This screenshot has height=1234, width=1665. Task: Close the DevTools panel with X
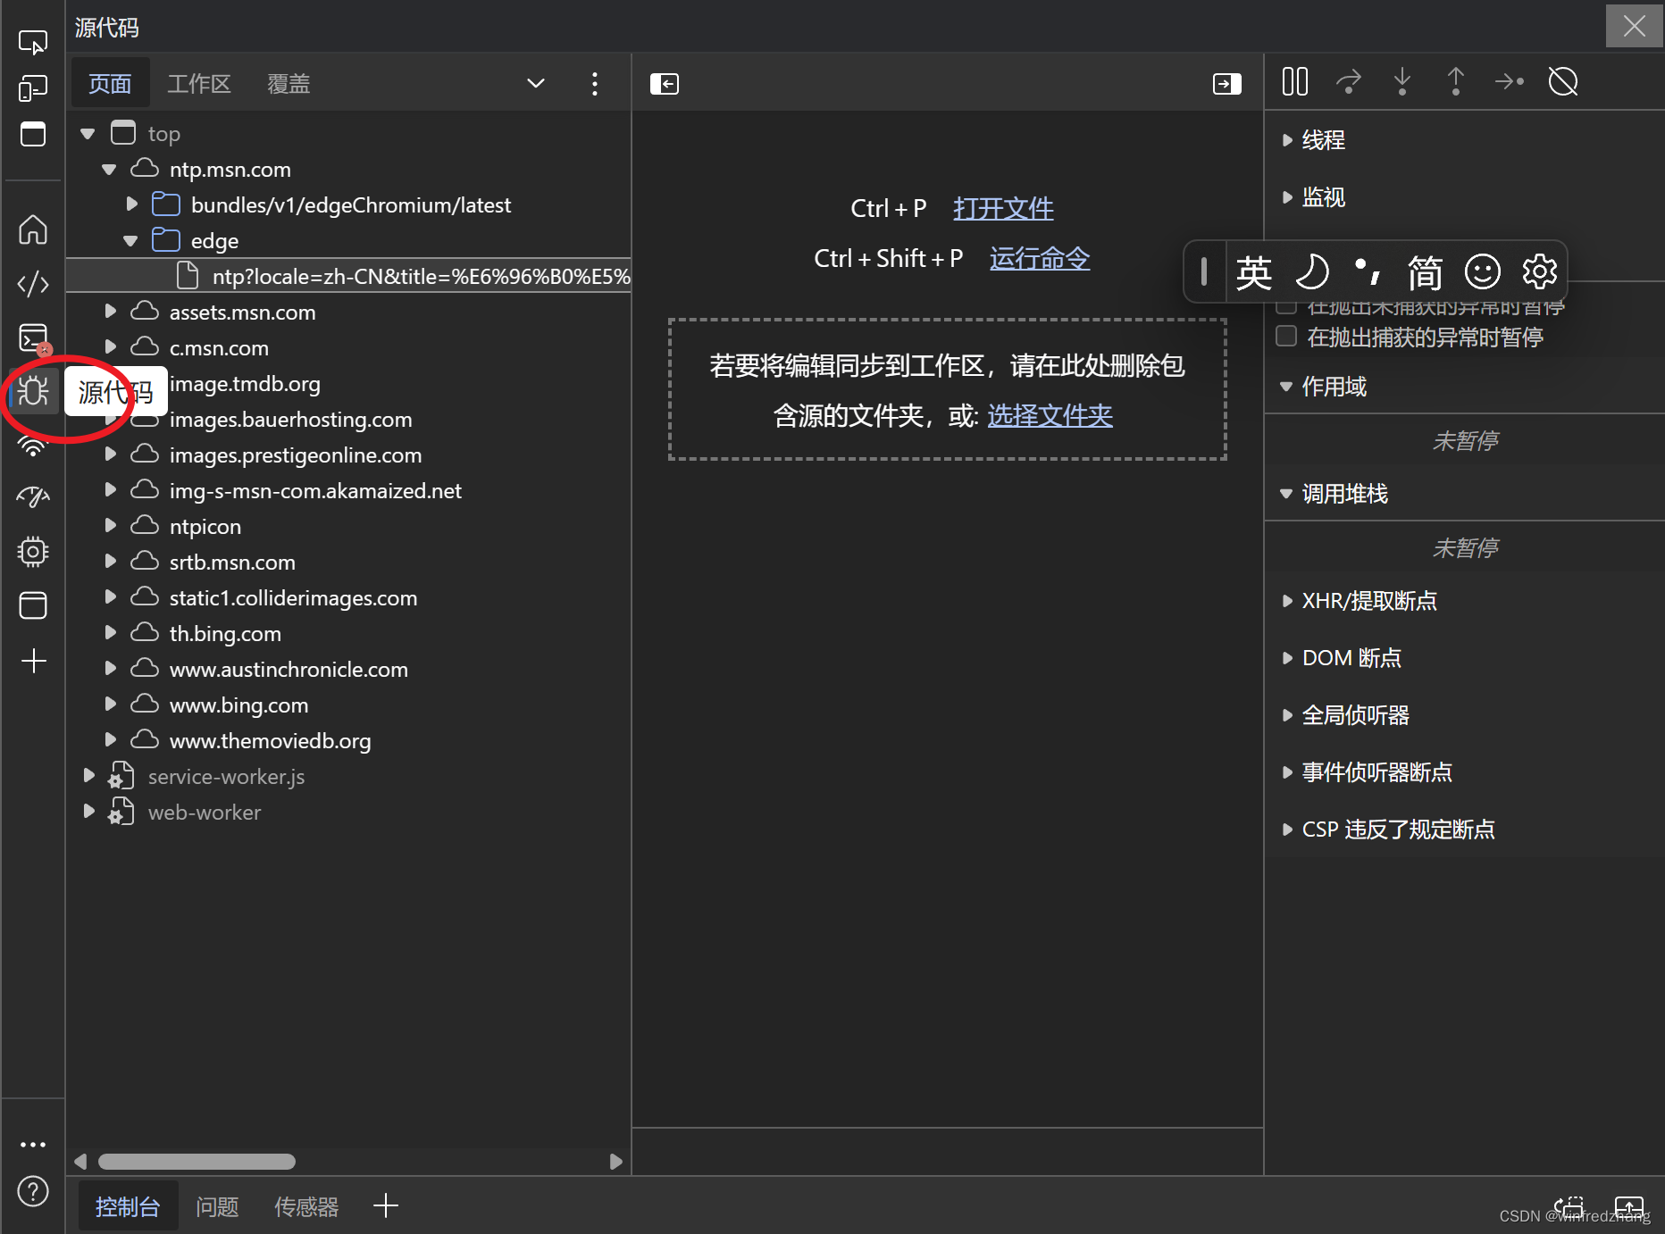pyautogui.click(x=1635, y=26)
